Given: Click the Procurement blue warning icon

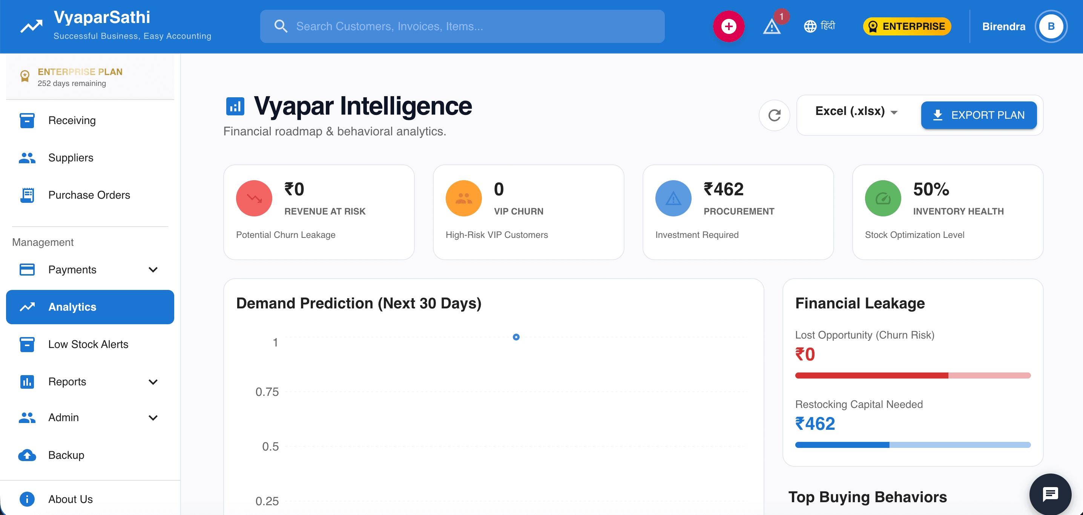Looking at the screenshot, I should [673, 198].
